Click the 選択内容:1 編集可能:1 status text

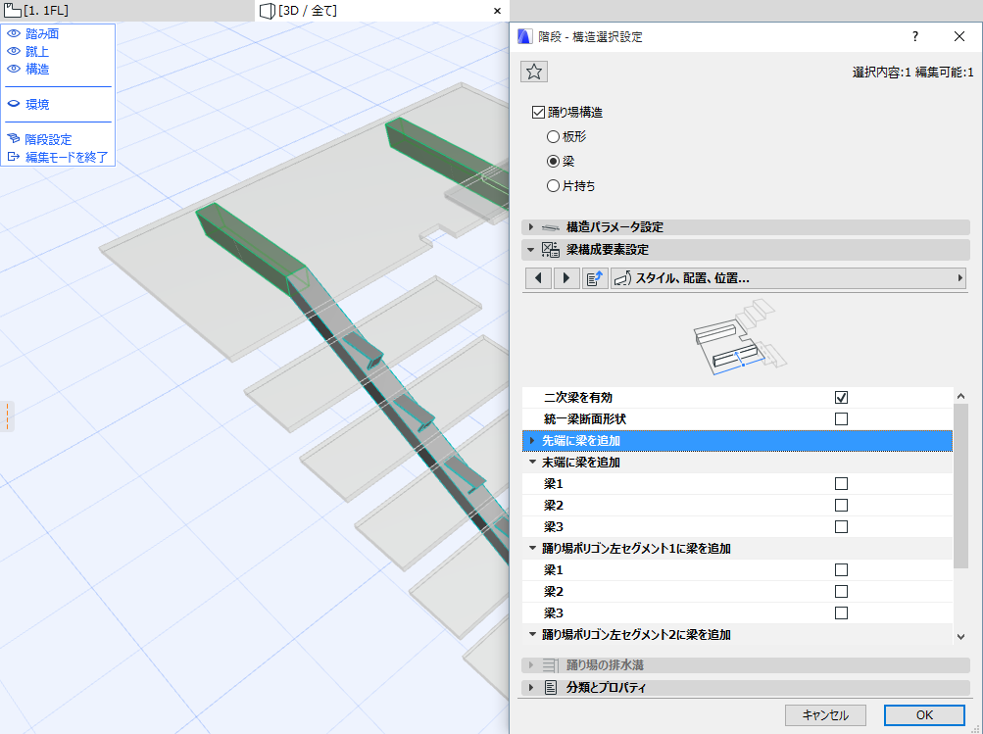(912, 73)
